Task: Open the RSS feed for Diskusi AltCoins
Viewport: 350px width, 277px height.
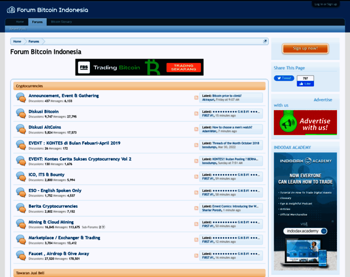Action: (196, 129)
